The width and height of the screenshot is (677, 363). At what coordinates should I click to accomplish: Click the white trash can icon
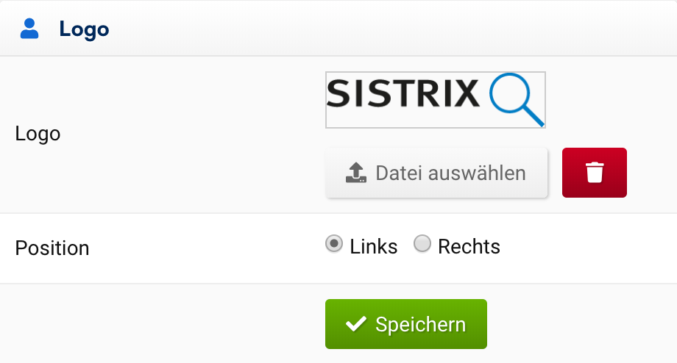(595, 173)
